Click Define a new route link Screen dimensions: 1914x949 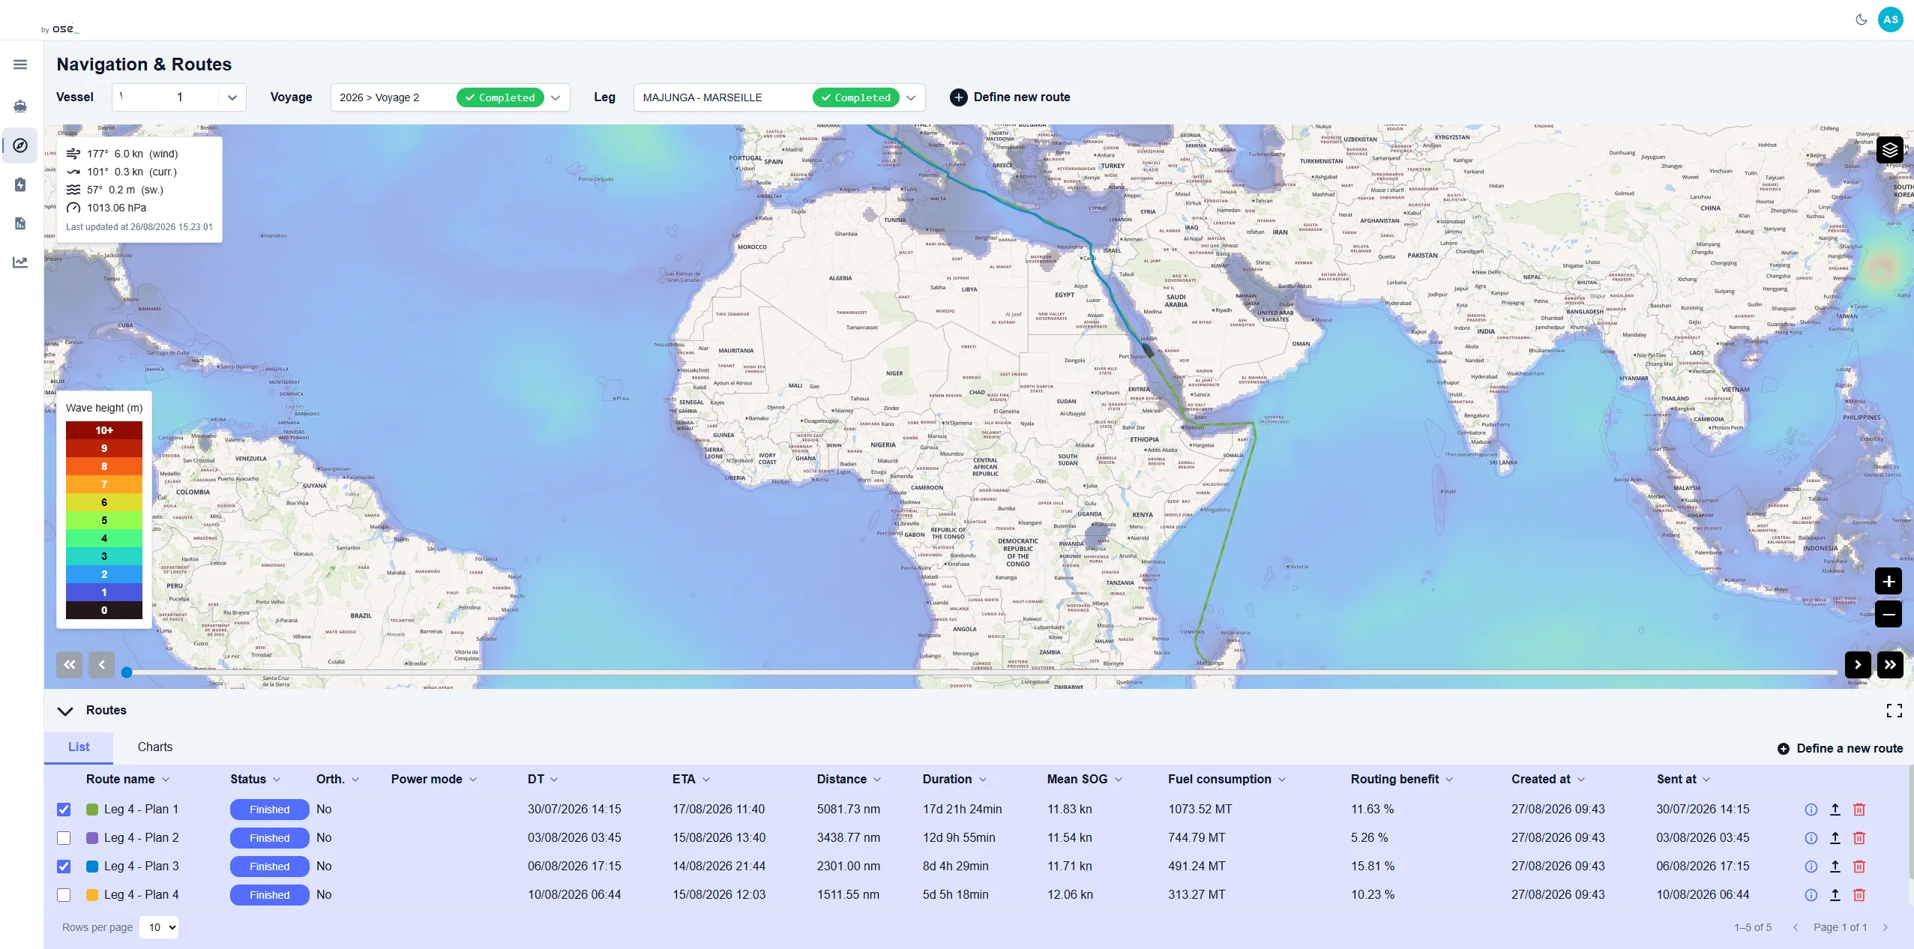point(1840,749)
